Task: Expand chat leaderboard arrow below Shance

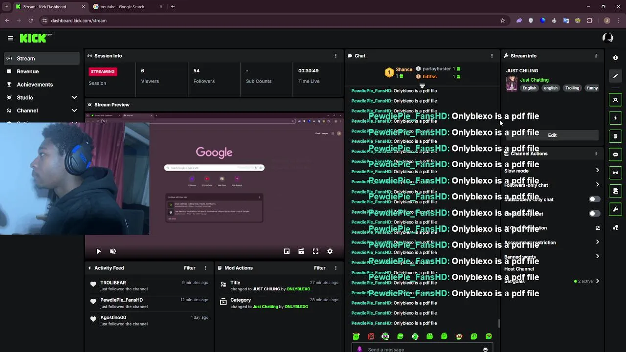Action: click(422, 86)
